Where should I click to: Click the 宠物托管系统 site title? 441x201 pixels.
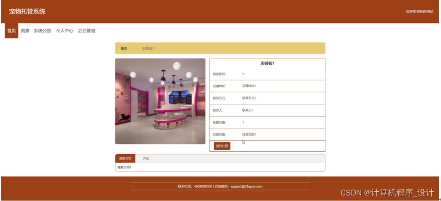[x=27, y=11]
